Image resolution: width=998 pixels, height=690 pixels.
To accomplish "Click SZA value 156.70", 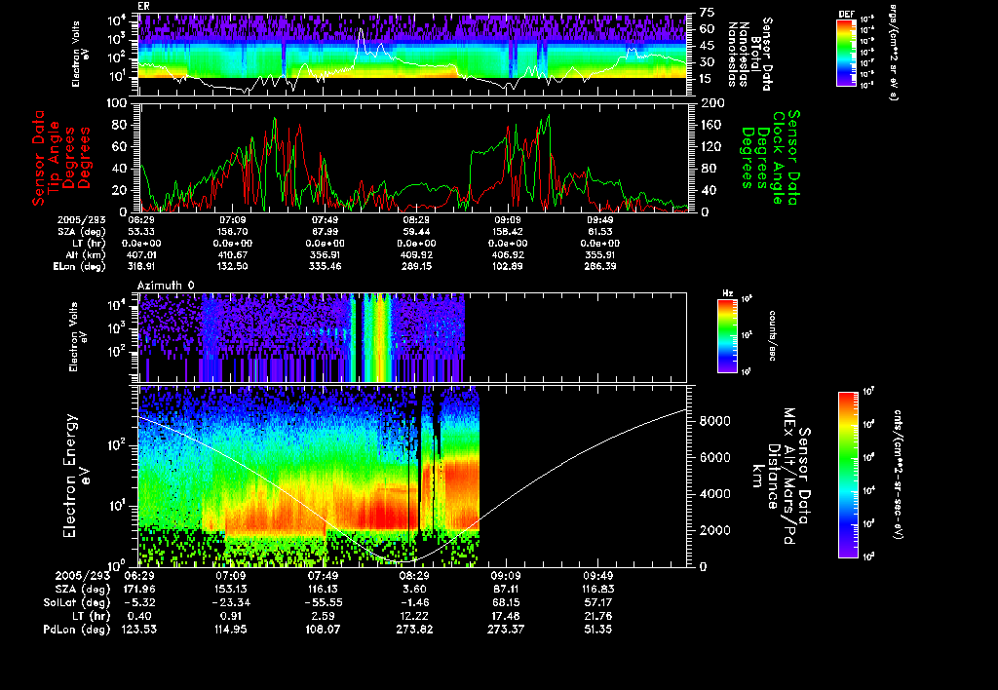I will click(x=232, y=232).
